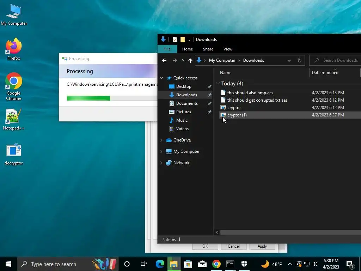Switch to Chrome on the taskbar
Image resolution: width=361 pixels, height=271 pixels.
pos(216,264)
